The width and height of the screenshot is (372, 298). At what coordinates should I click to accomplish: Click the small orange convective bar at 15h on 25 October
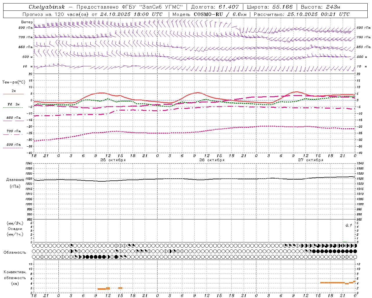click(x=120, y=288)
